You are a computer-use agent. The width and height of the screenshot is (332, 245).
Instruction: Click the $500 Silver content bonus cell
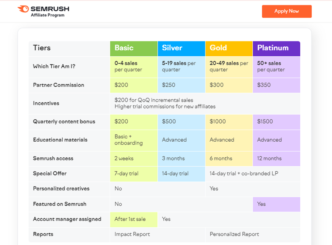[x=181, y=122]
